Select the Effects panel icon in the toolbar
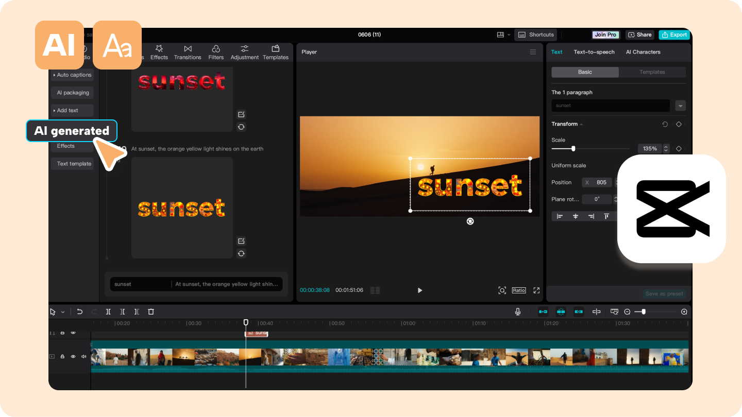Screen dimensions: 742x417 (159, 52)
